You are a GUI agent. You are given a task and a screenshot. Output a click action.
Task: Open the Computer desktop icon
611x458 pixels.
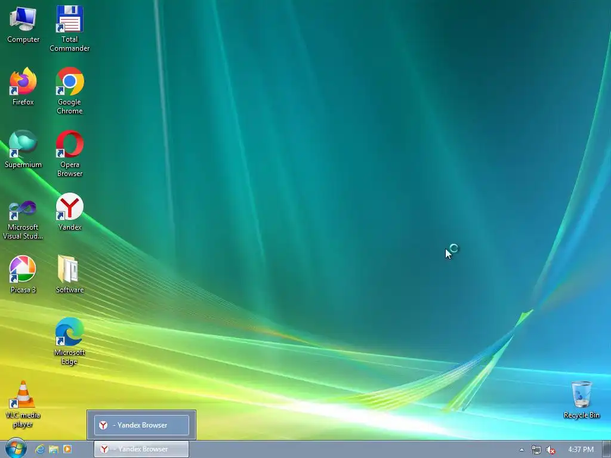(23, 24)
